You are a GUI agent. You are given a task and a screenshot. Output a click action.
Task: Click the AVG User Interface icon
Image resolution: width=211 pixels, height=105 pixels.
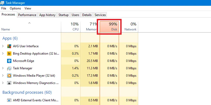pyautogui.click(x=9, y=46)
